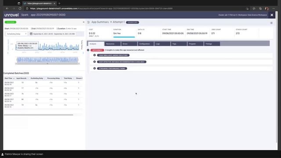Image resolution: width=281 pixels, height=158 pixels.
Task: Close the playground-databricks browser tab
Action: click(x=54, y=4)
